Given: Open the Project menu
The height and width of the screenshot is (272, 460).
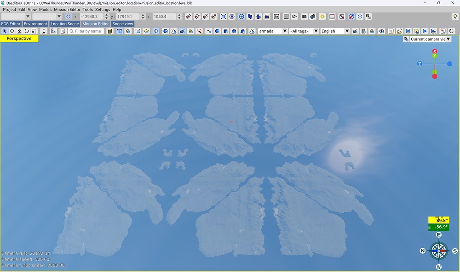Looking at the screenshot, I should [x=9, y=9].
